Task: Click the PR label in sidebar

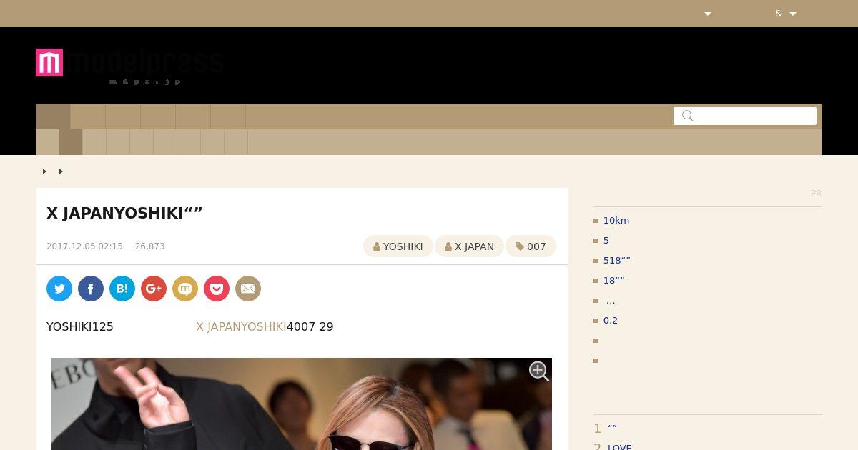Action: click(816, 194)
